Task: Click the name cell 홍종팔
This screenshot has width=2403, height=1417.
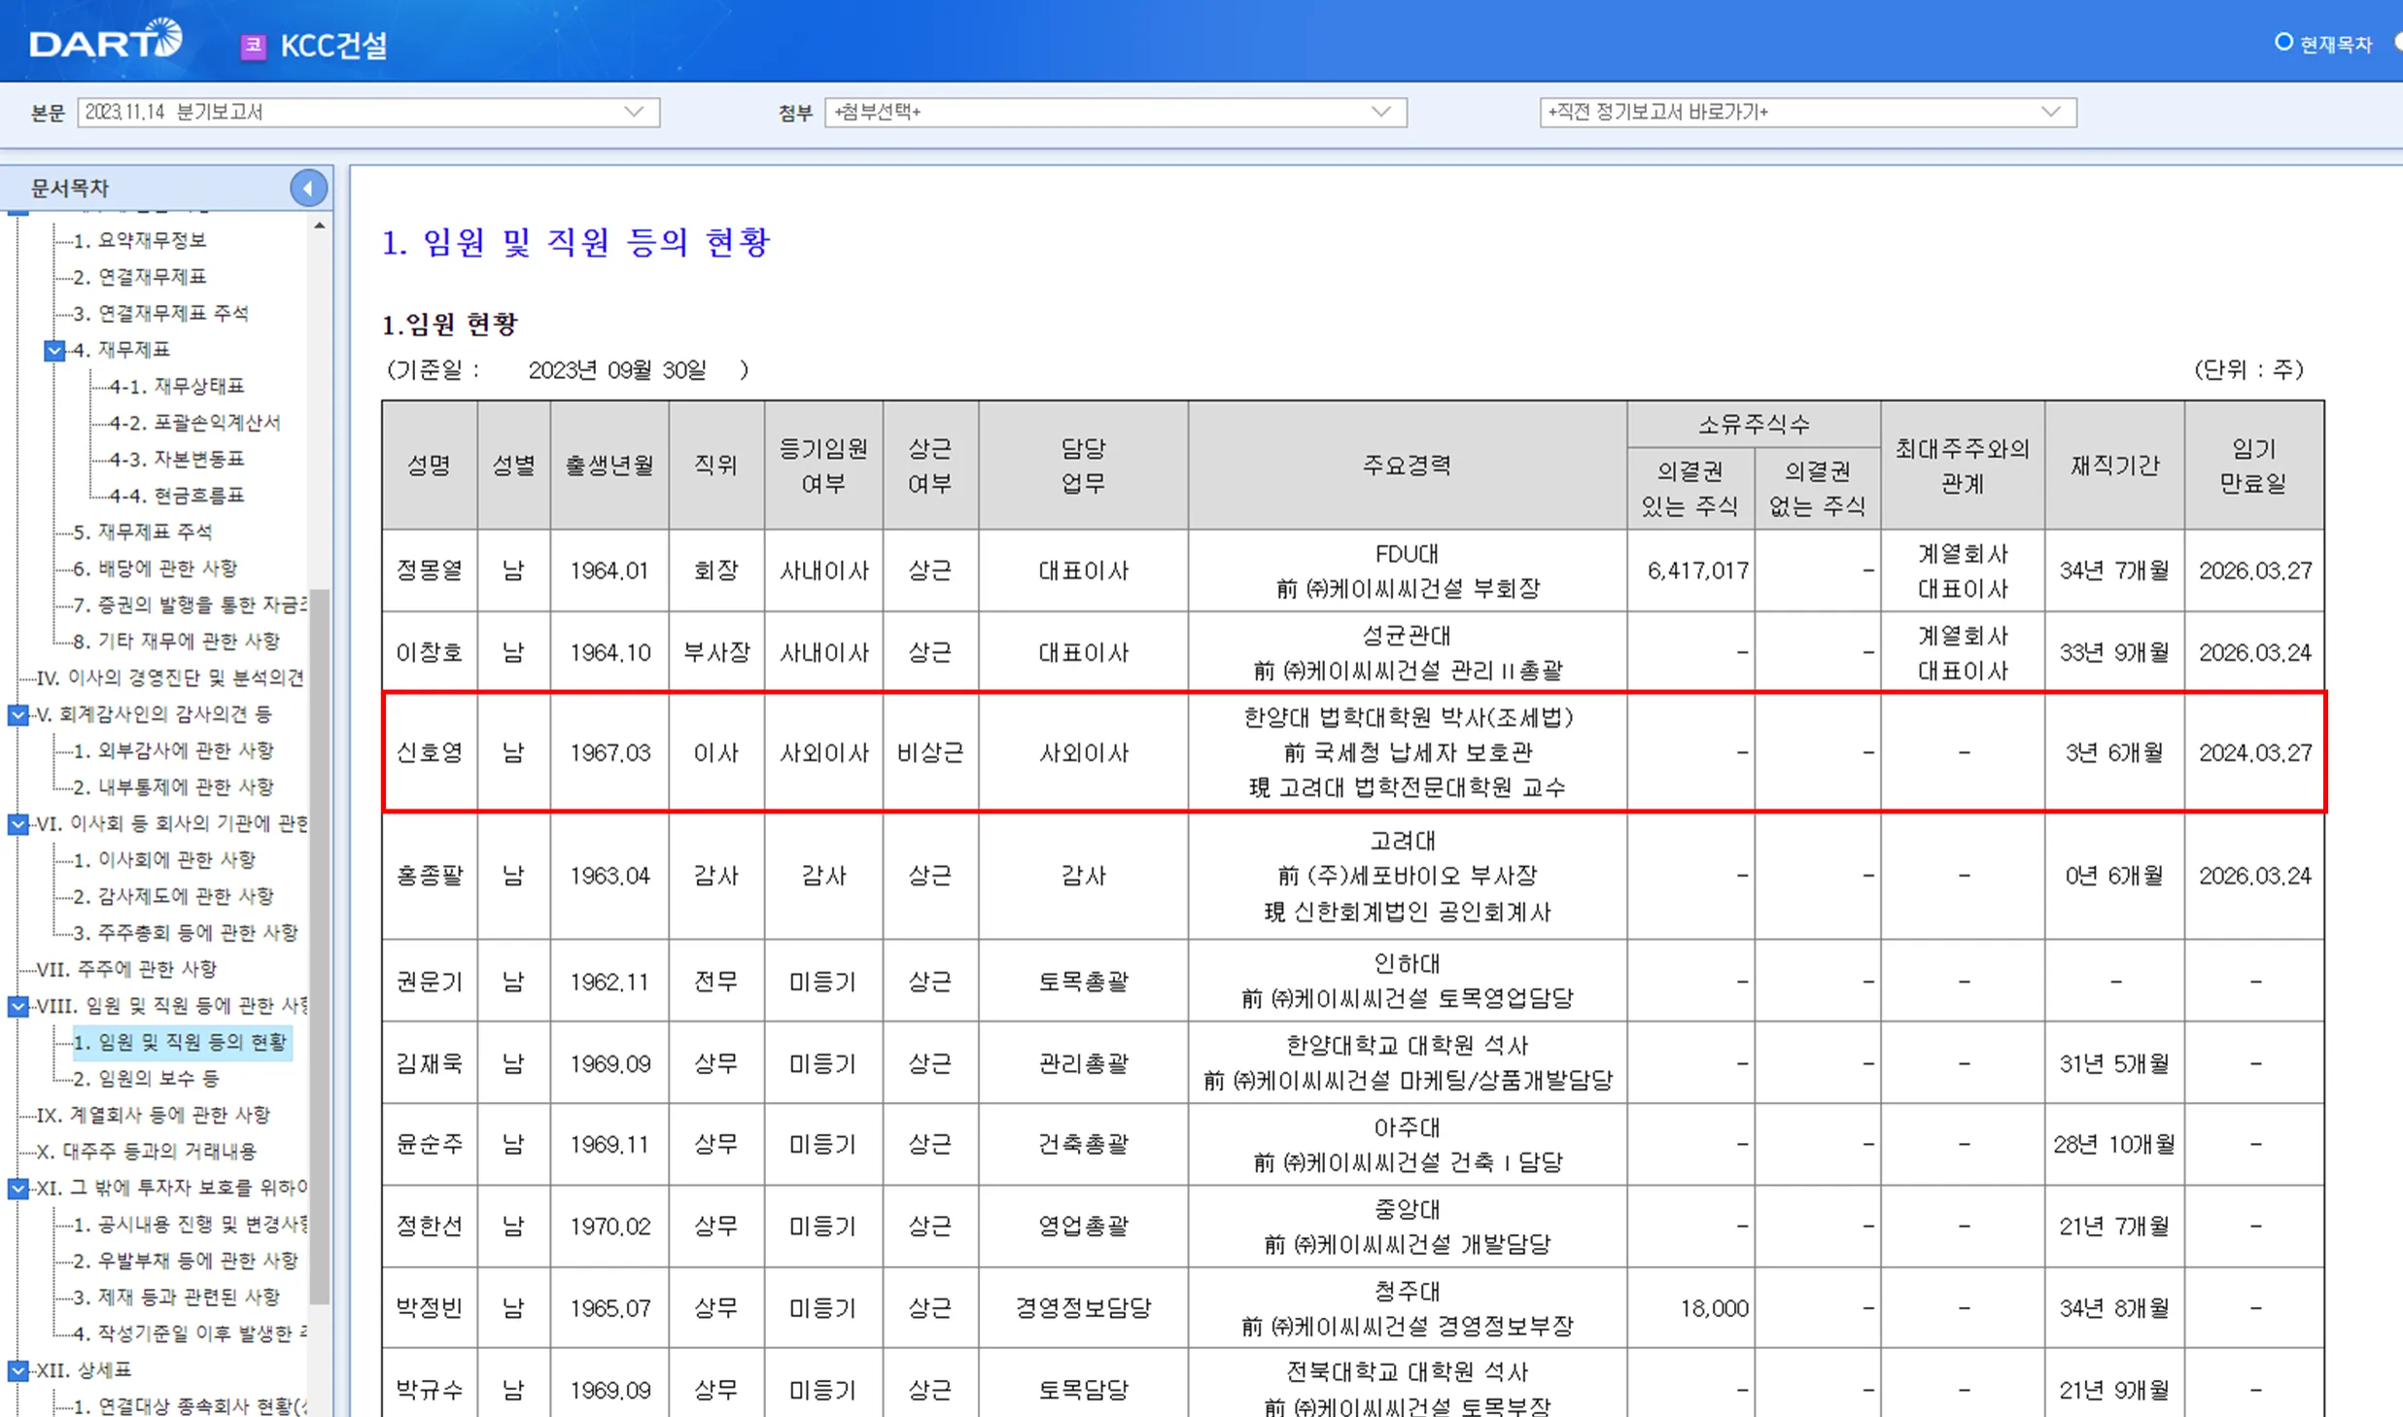Action: pyautogui.click(x=429, y=876)
